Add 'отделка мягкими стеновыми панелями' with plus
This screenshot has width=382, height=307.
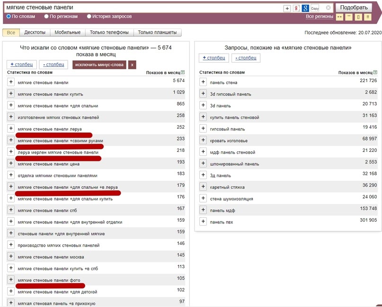(x=11, y=175)
